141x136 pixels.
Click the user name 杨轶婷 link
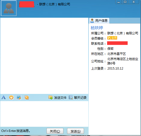point(97,28)
